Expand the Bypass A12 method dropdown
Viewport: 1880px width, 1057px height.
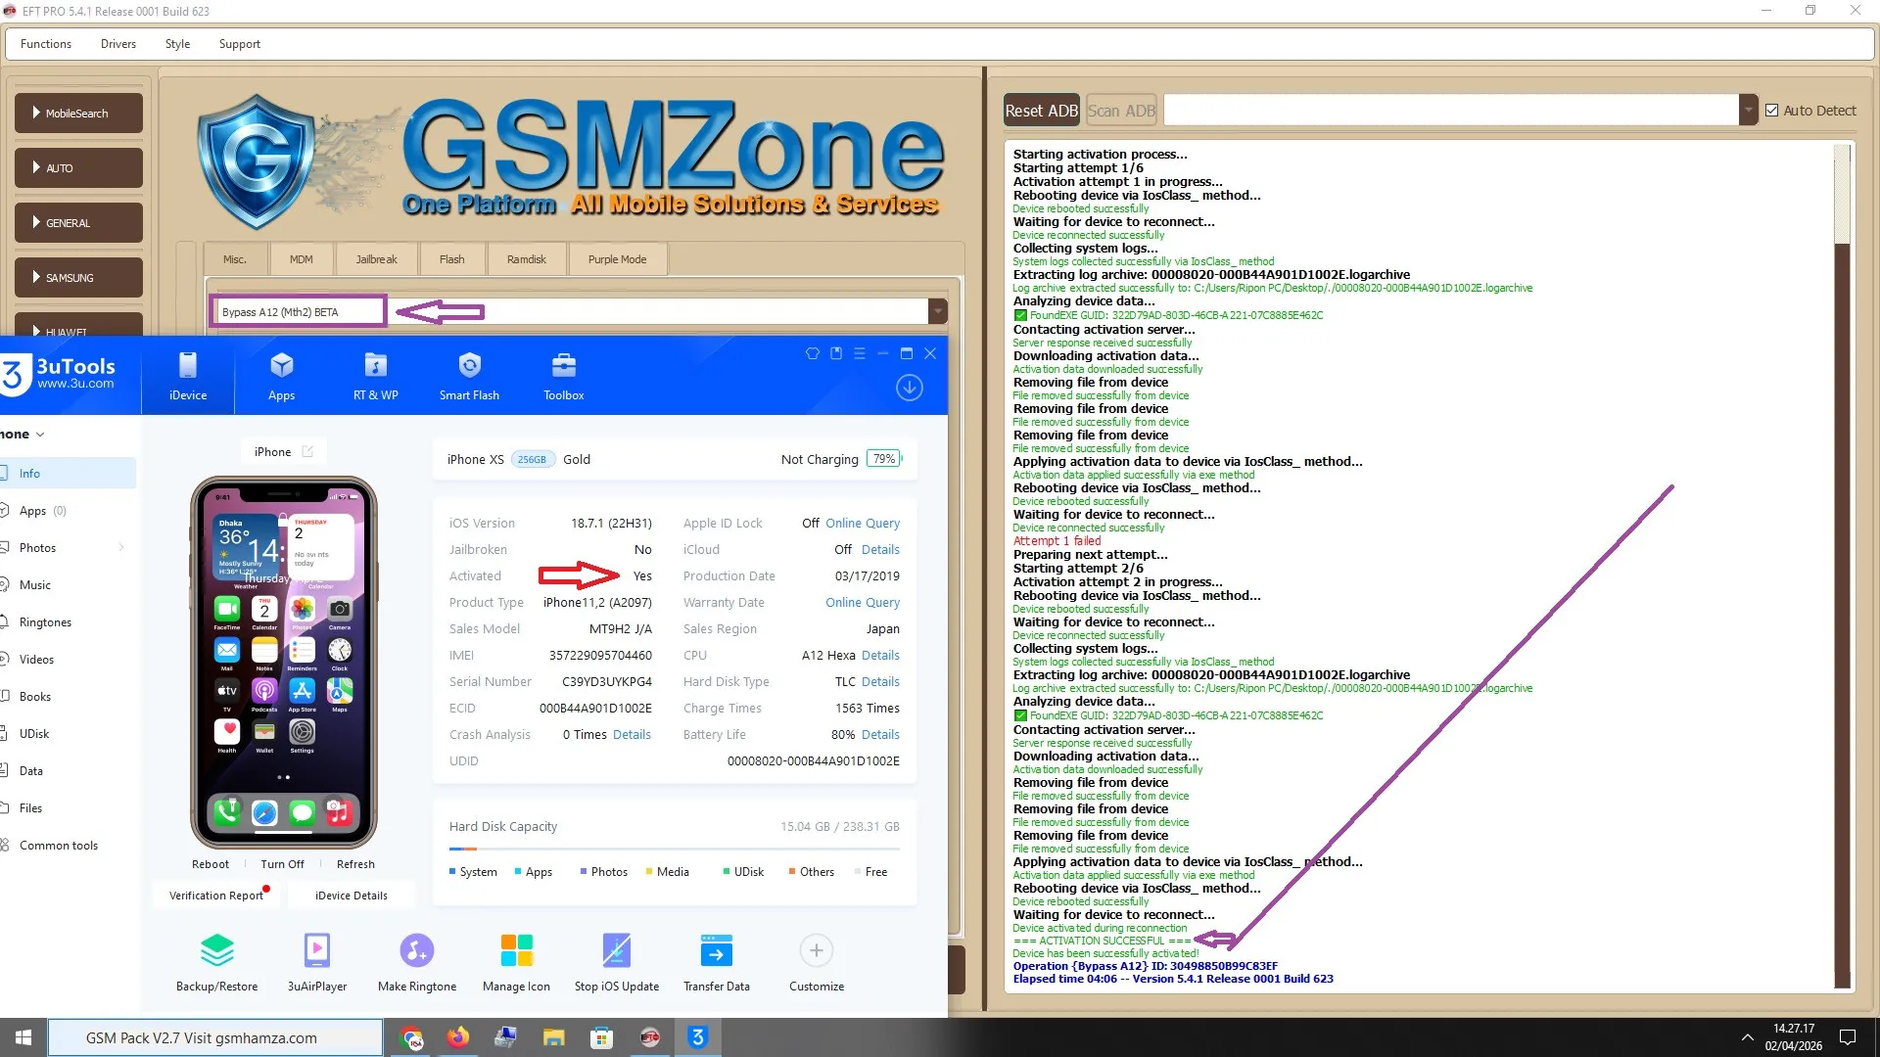pos(937,311)
